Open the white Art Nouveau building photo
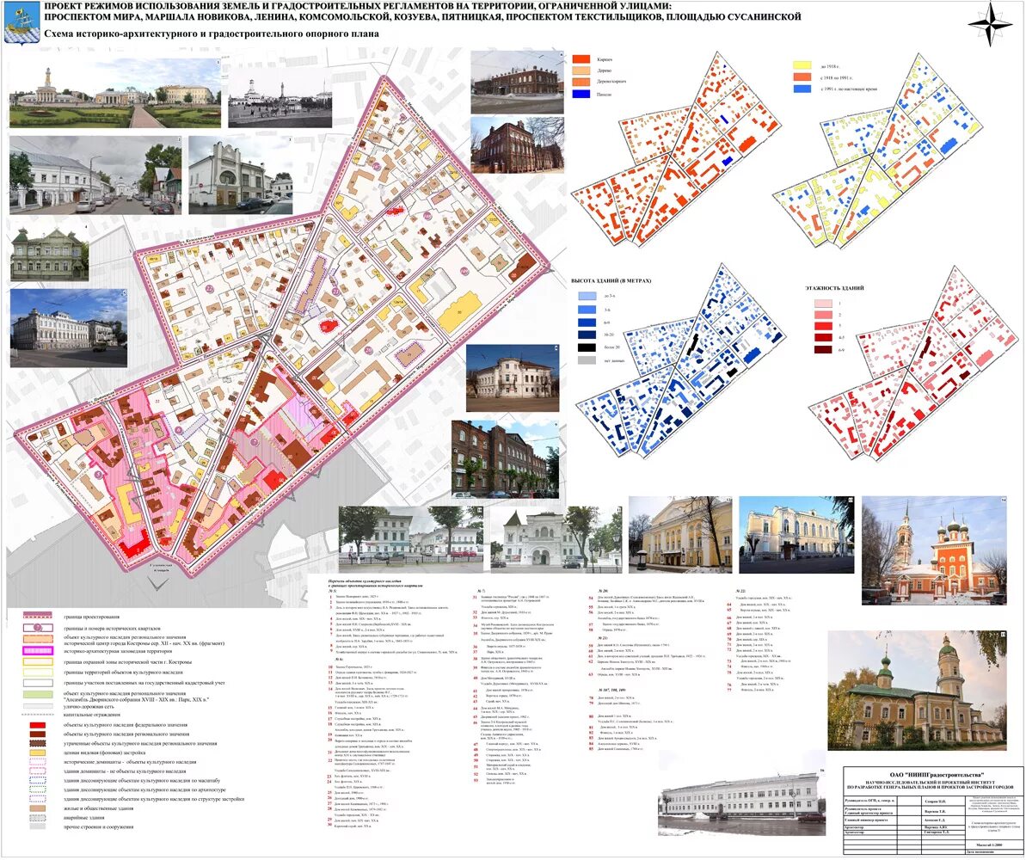This screenshot has width=1026, height=860. [240, 175]
